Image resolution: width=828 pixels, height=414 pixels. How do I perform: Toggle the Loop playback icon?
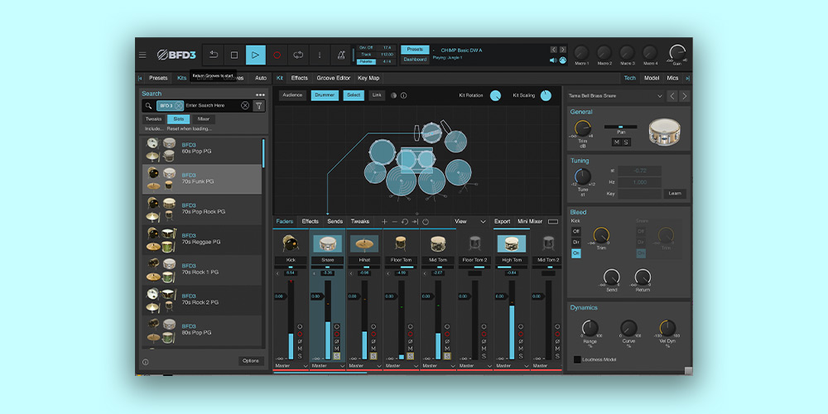pyautogui.click(x=298, y=55)
